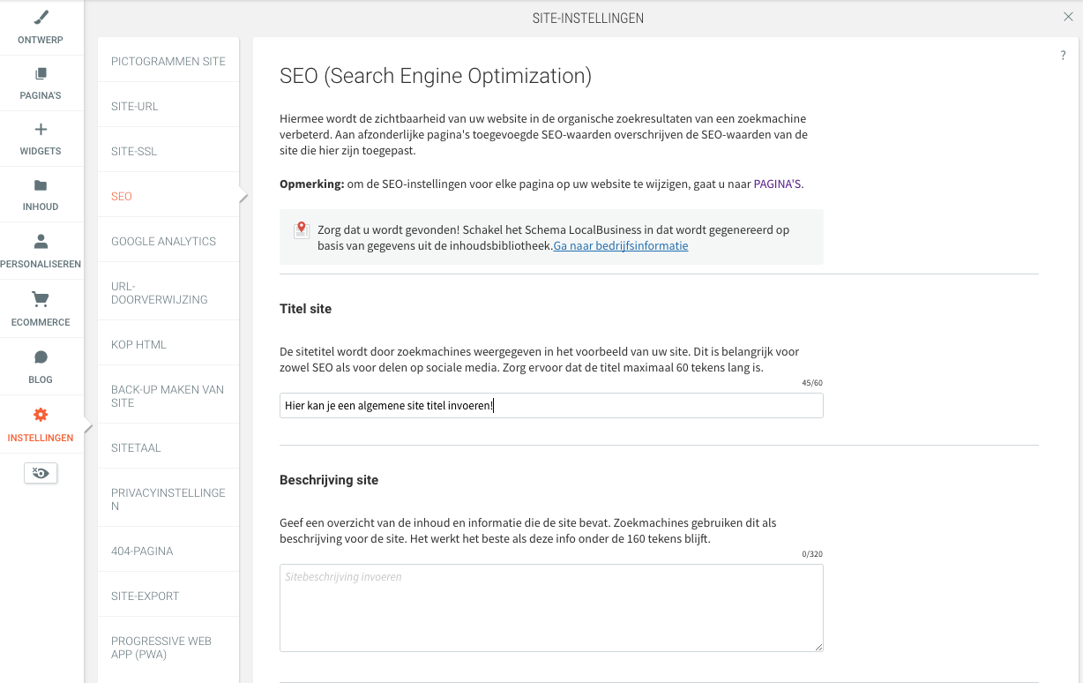Toggle the preview eye button
Screen dimensions: 1083x683
tap(41, 473)
